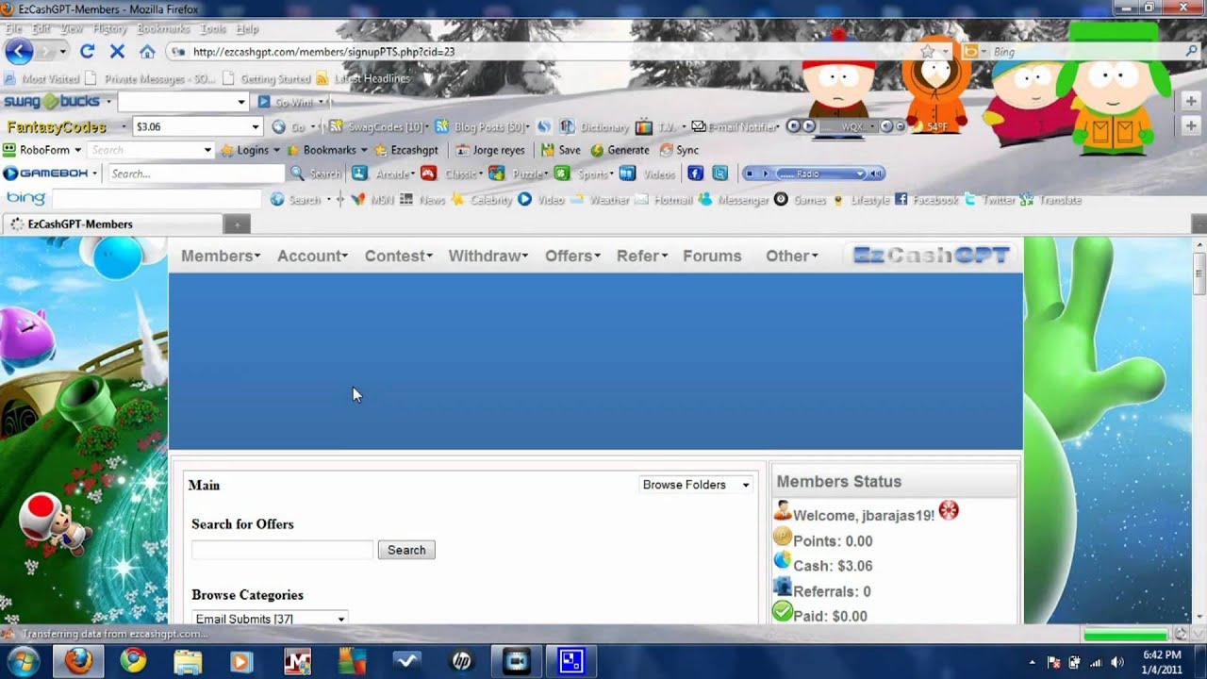Open MSN from the Bing bar
Viewport: 1207px width, 679px height.
pos(372,200)
